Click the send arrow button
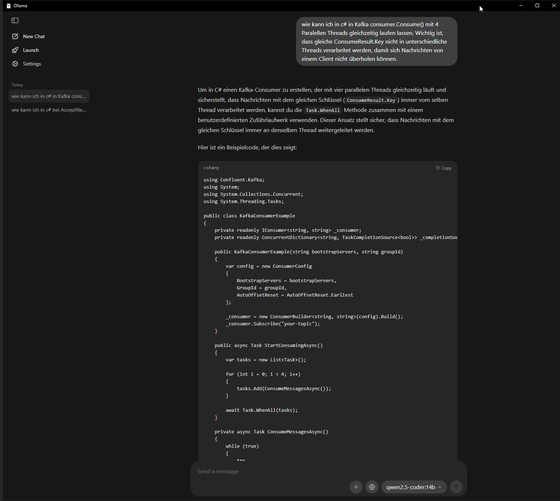 point(456,487)
